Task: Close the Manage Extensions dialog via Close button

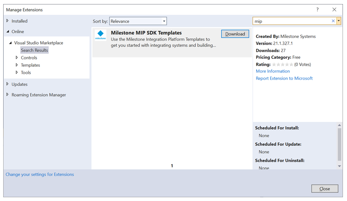Action: pyautogui.click(x=325, y=189)
